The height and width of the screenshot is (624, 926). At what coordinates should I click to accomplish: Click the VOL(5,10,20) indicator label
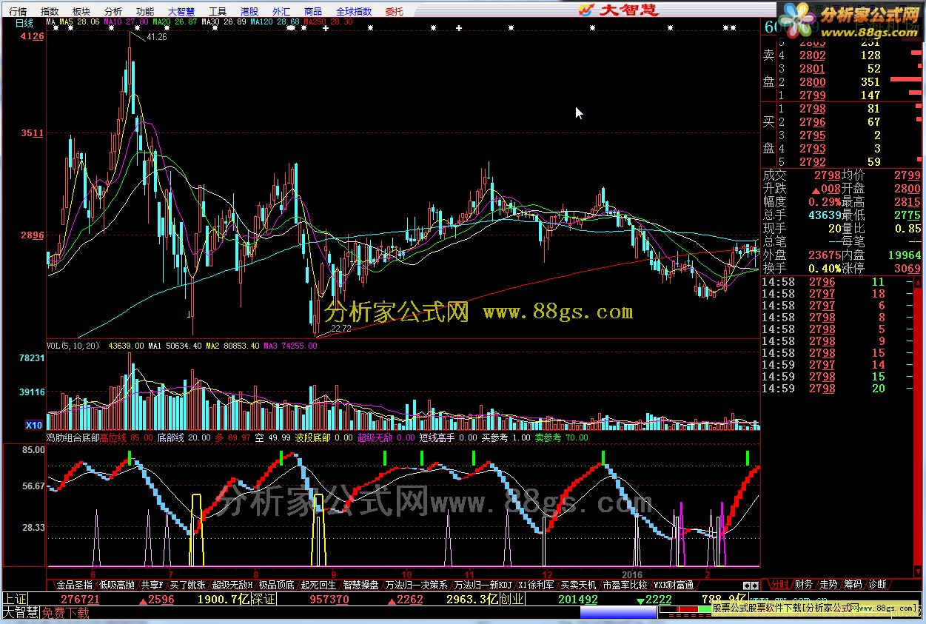pos(74,346)
